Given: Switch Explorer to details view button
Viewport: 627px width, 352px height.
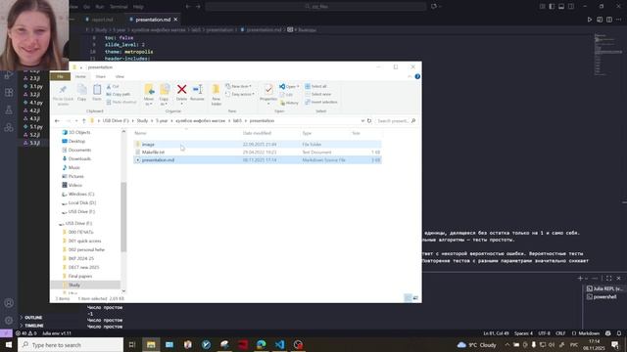Looking at the screenshot, I should pyautogui.click(x=408, y=298).
